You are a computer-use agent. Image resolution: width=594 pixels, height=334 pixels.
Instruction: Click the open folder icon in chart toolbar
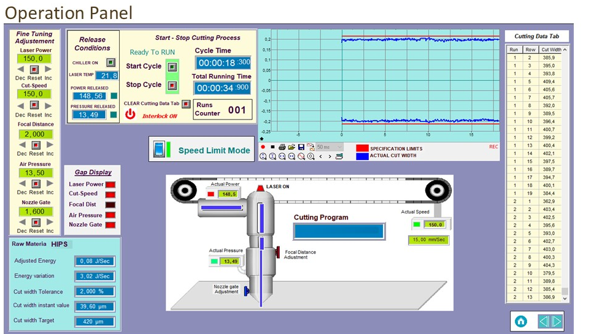[x=291, y=147]
